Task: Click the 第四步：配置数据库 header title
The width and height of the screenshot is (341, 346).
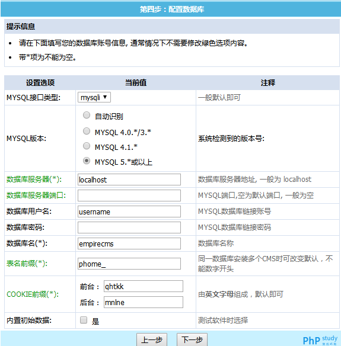Action: [172, 9]
